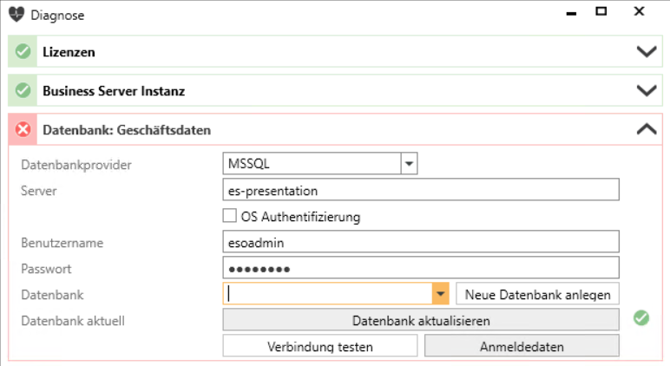
Task: Focus the Passwort input field
Action: coord(421,268)
